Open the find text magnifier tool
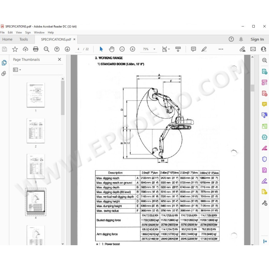Viewport: 269px width, 269px height. coord(46,49)
